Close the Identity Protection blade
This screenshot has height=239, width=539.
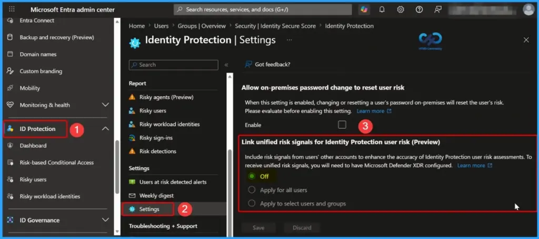(526, 40)
